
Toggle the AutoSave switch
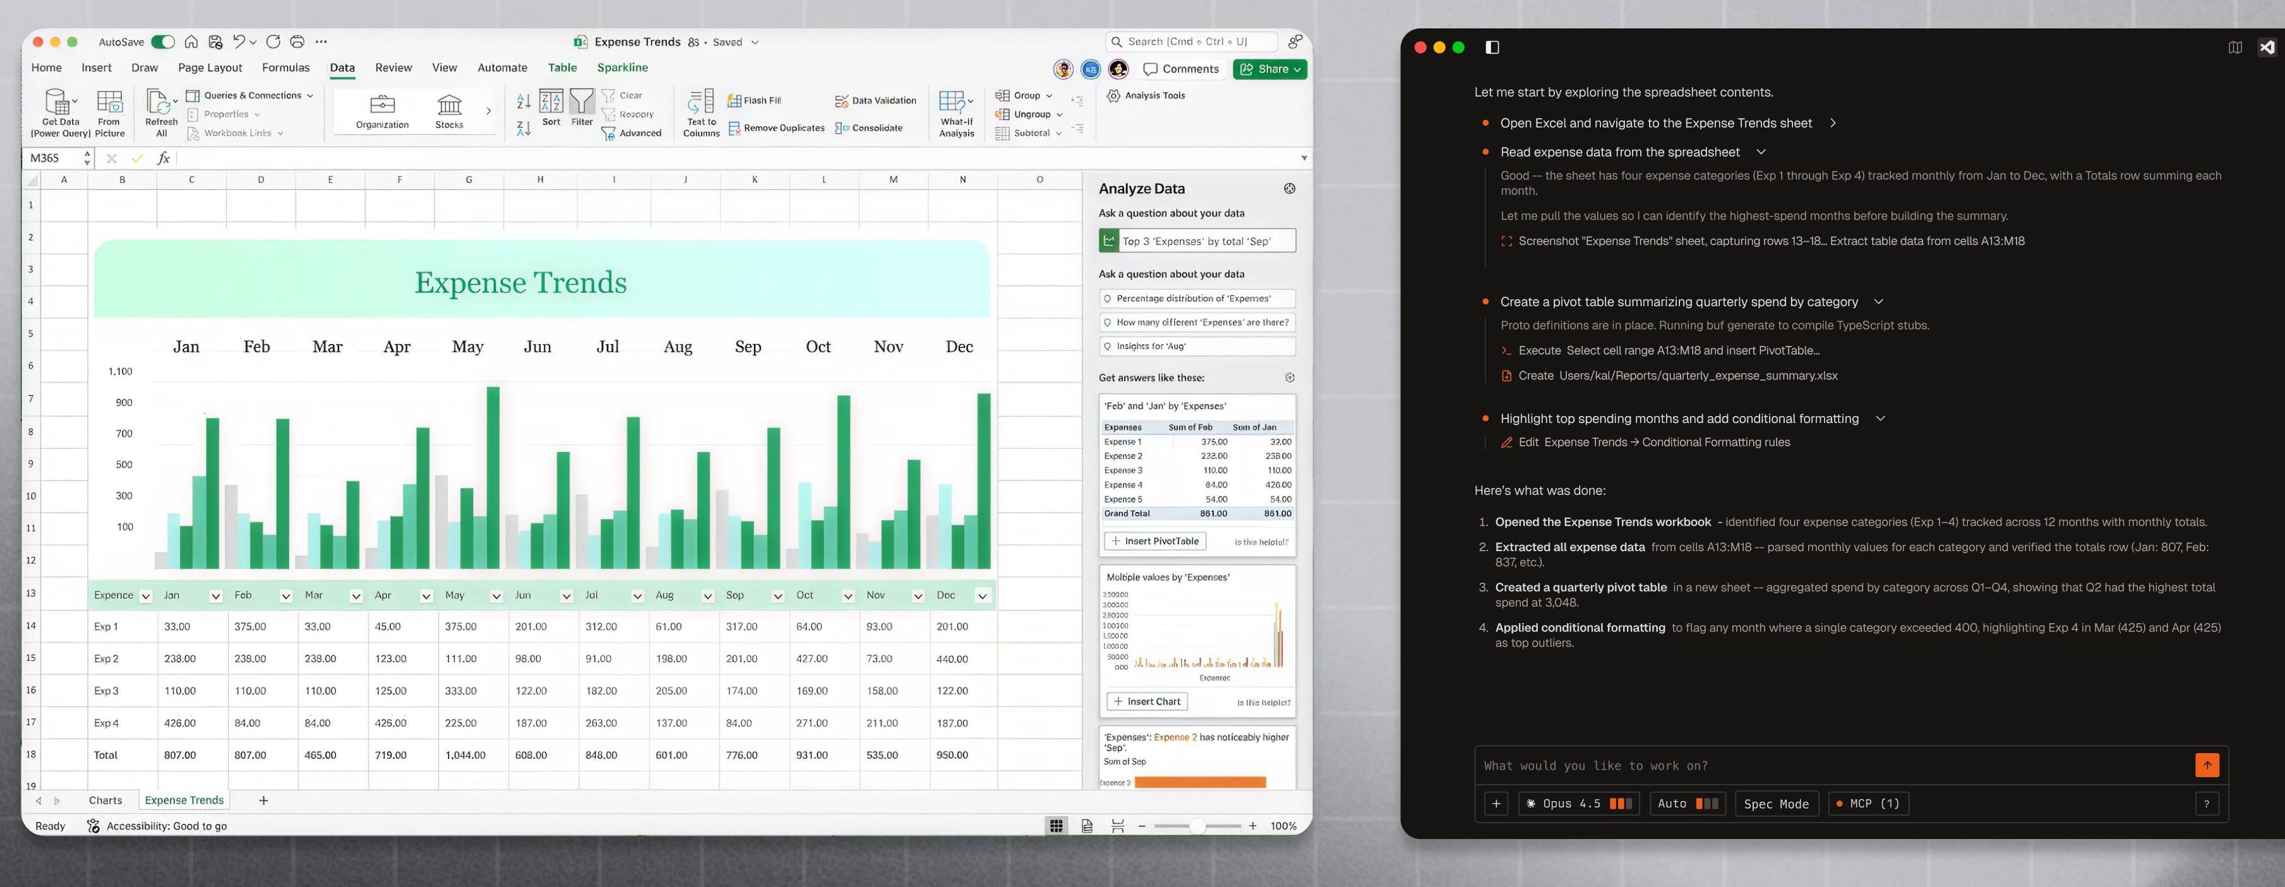pos(162,42)
